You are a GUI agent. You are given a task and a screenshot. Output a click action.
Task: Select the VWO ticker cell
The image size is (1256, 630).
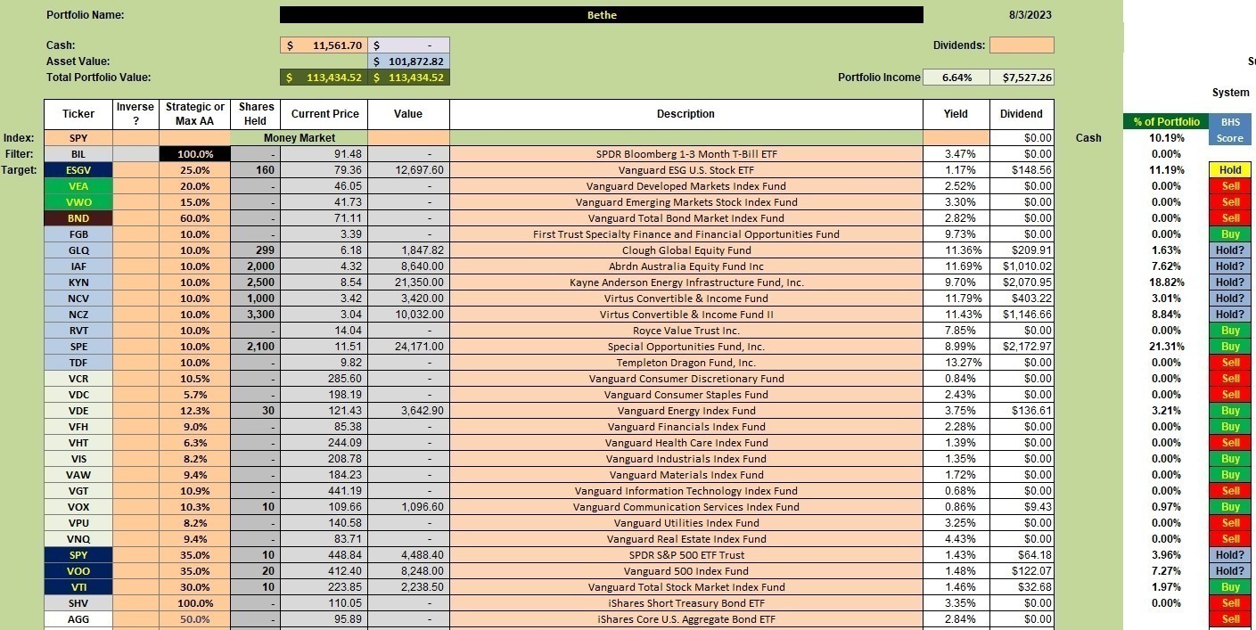pos(78,202)
